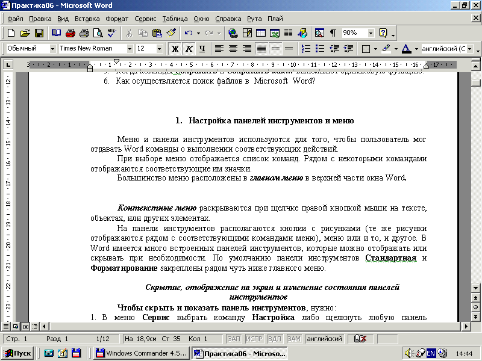
Task: Save the document with the floppy icon
Action: tap(39, 33)
